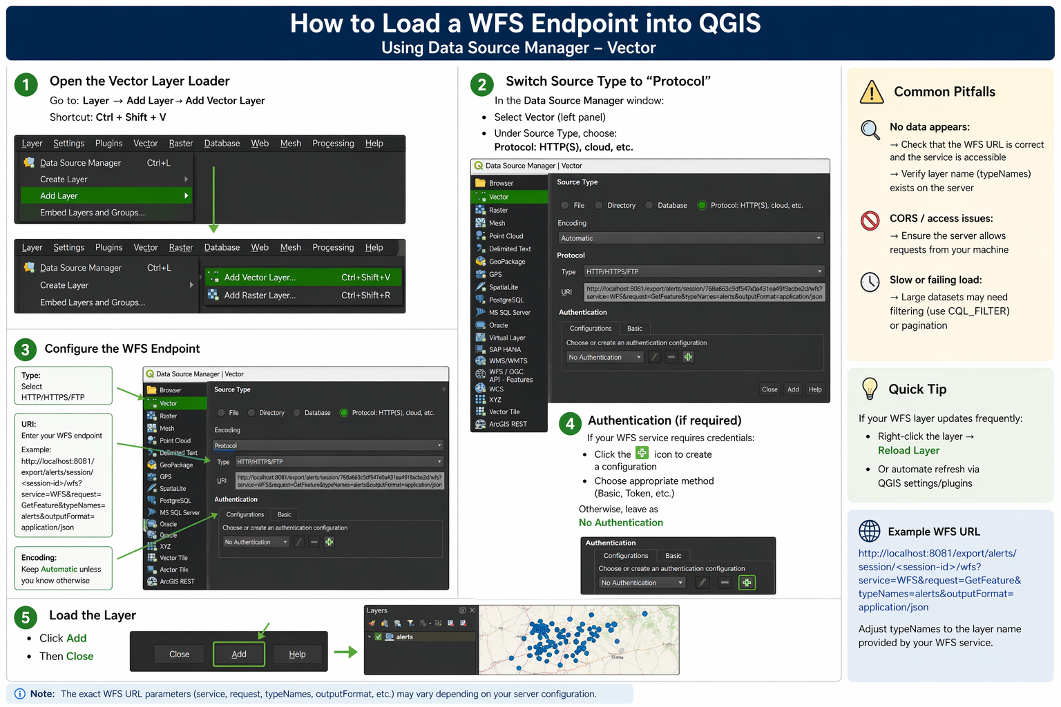Open the Layer menu in upper menu bar
The image size is (1061, 707).
click(32, 144)
